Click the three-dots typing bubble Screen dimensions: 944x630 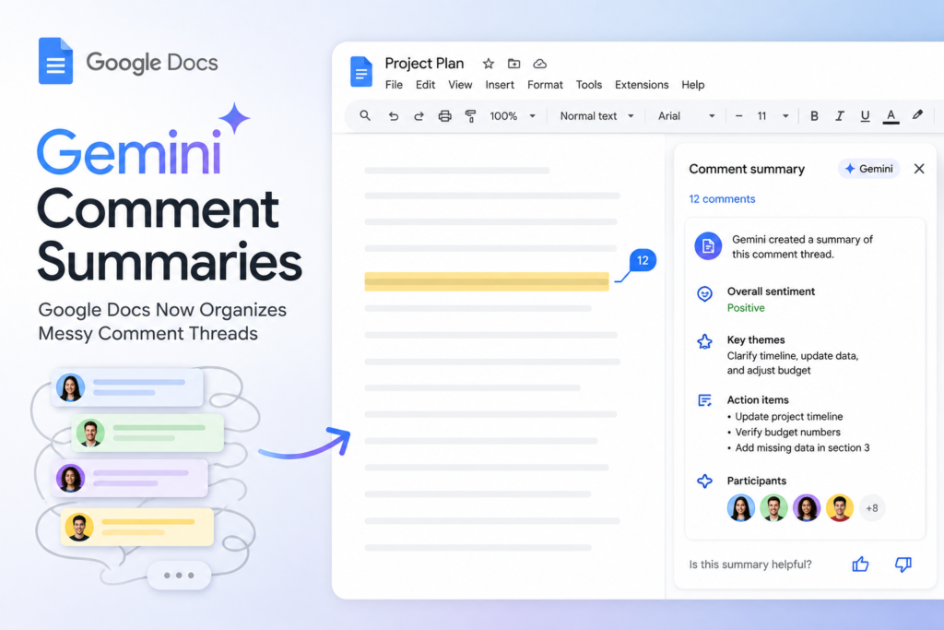click(179, 576)
